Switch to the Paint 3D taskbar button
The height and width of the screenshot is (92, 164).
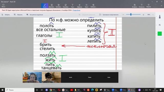(x=131, y=90)
